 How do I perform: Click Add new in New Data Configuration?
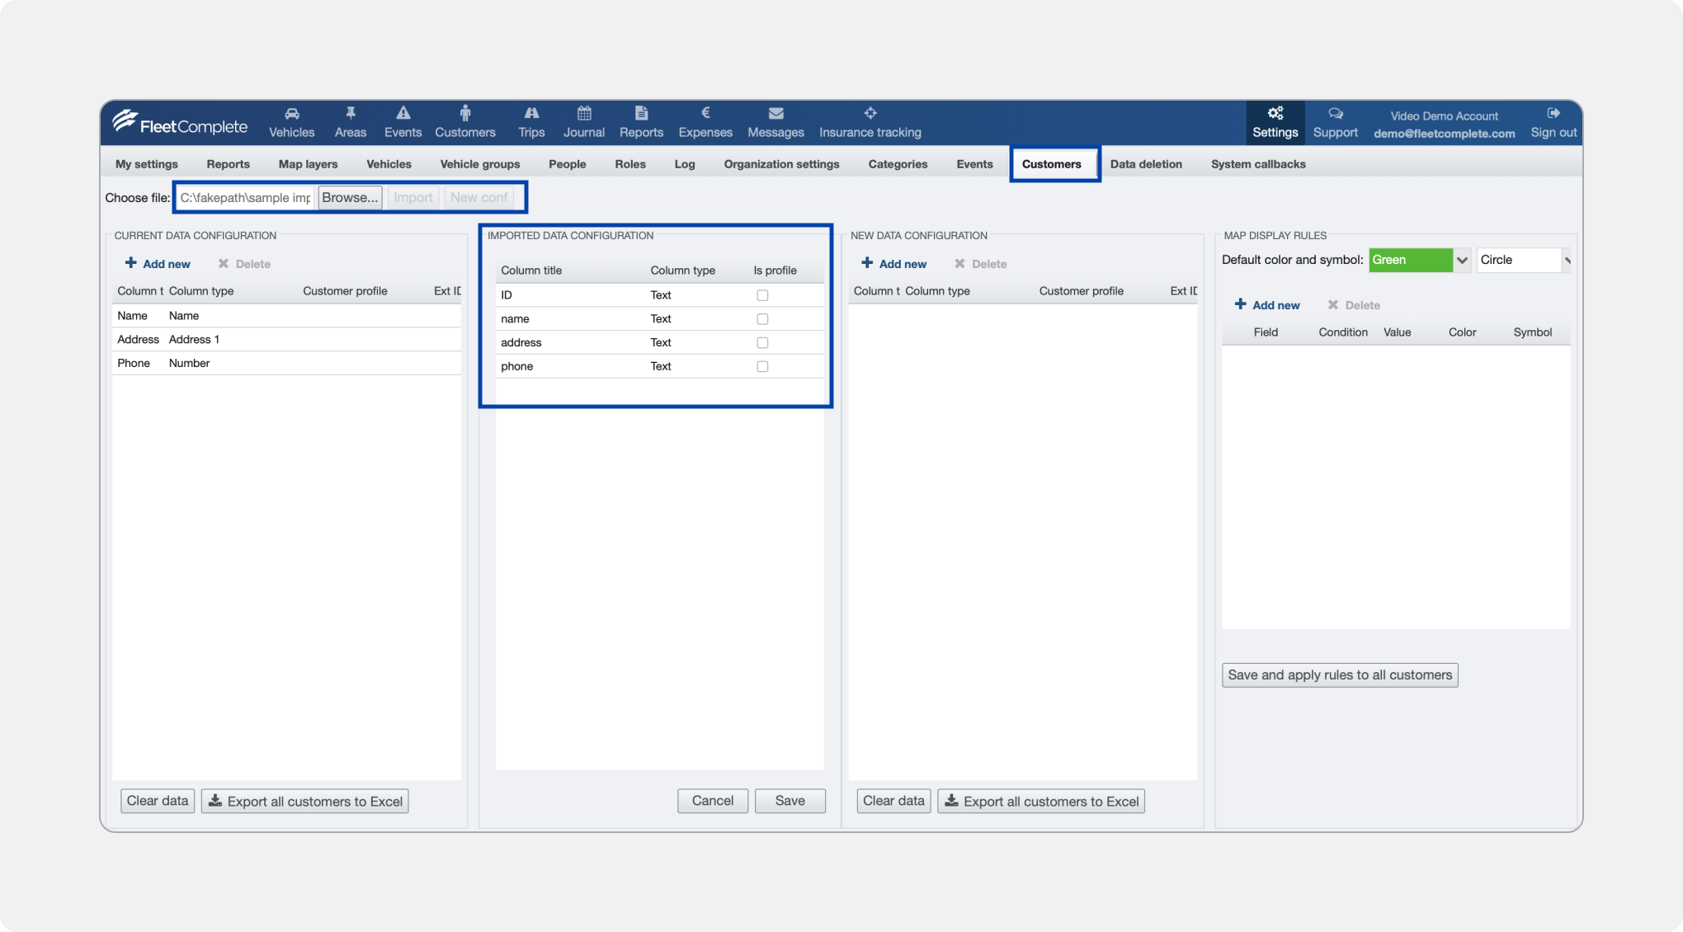893,264
